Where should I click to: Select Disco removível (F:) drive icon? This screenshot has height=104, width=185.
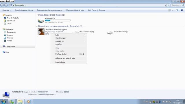tap(110, 33)
